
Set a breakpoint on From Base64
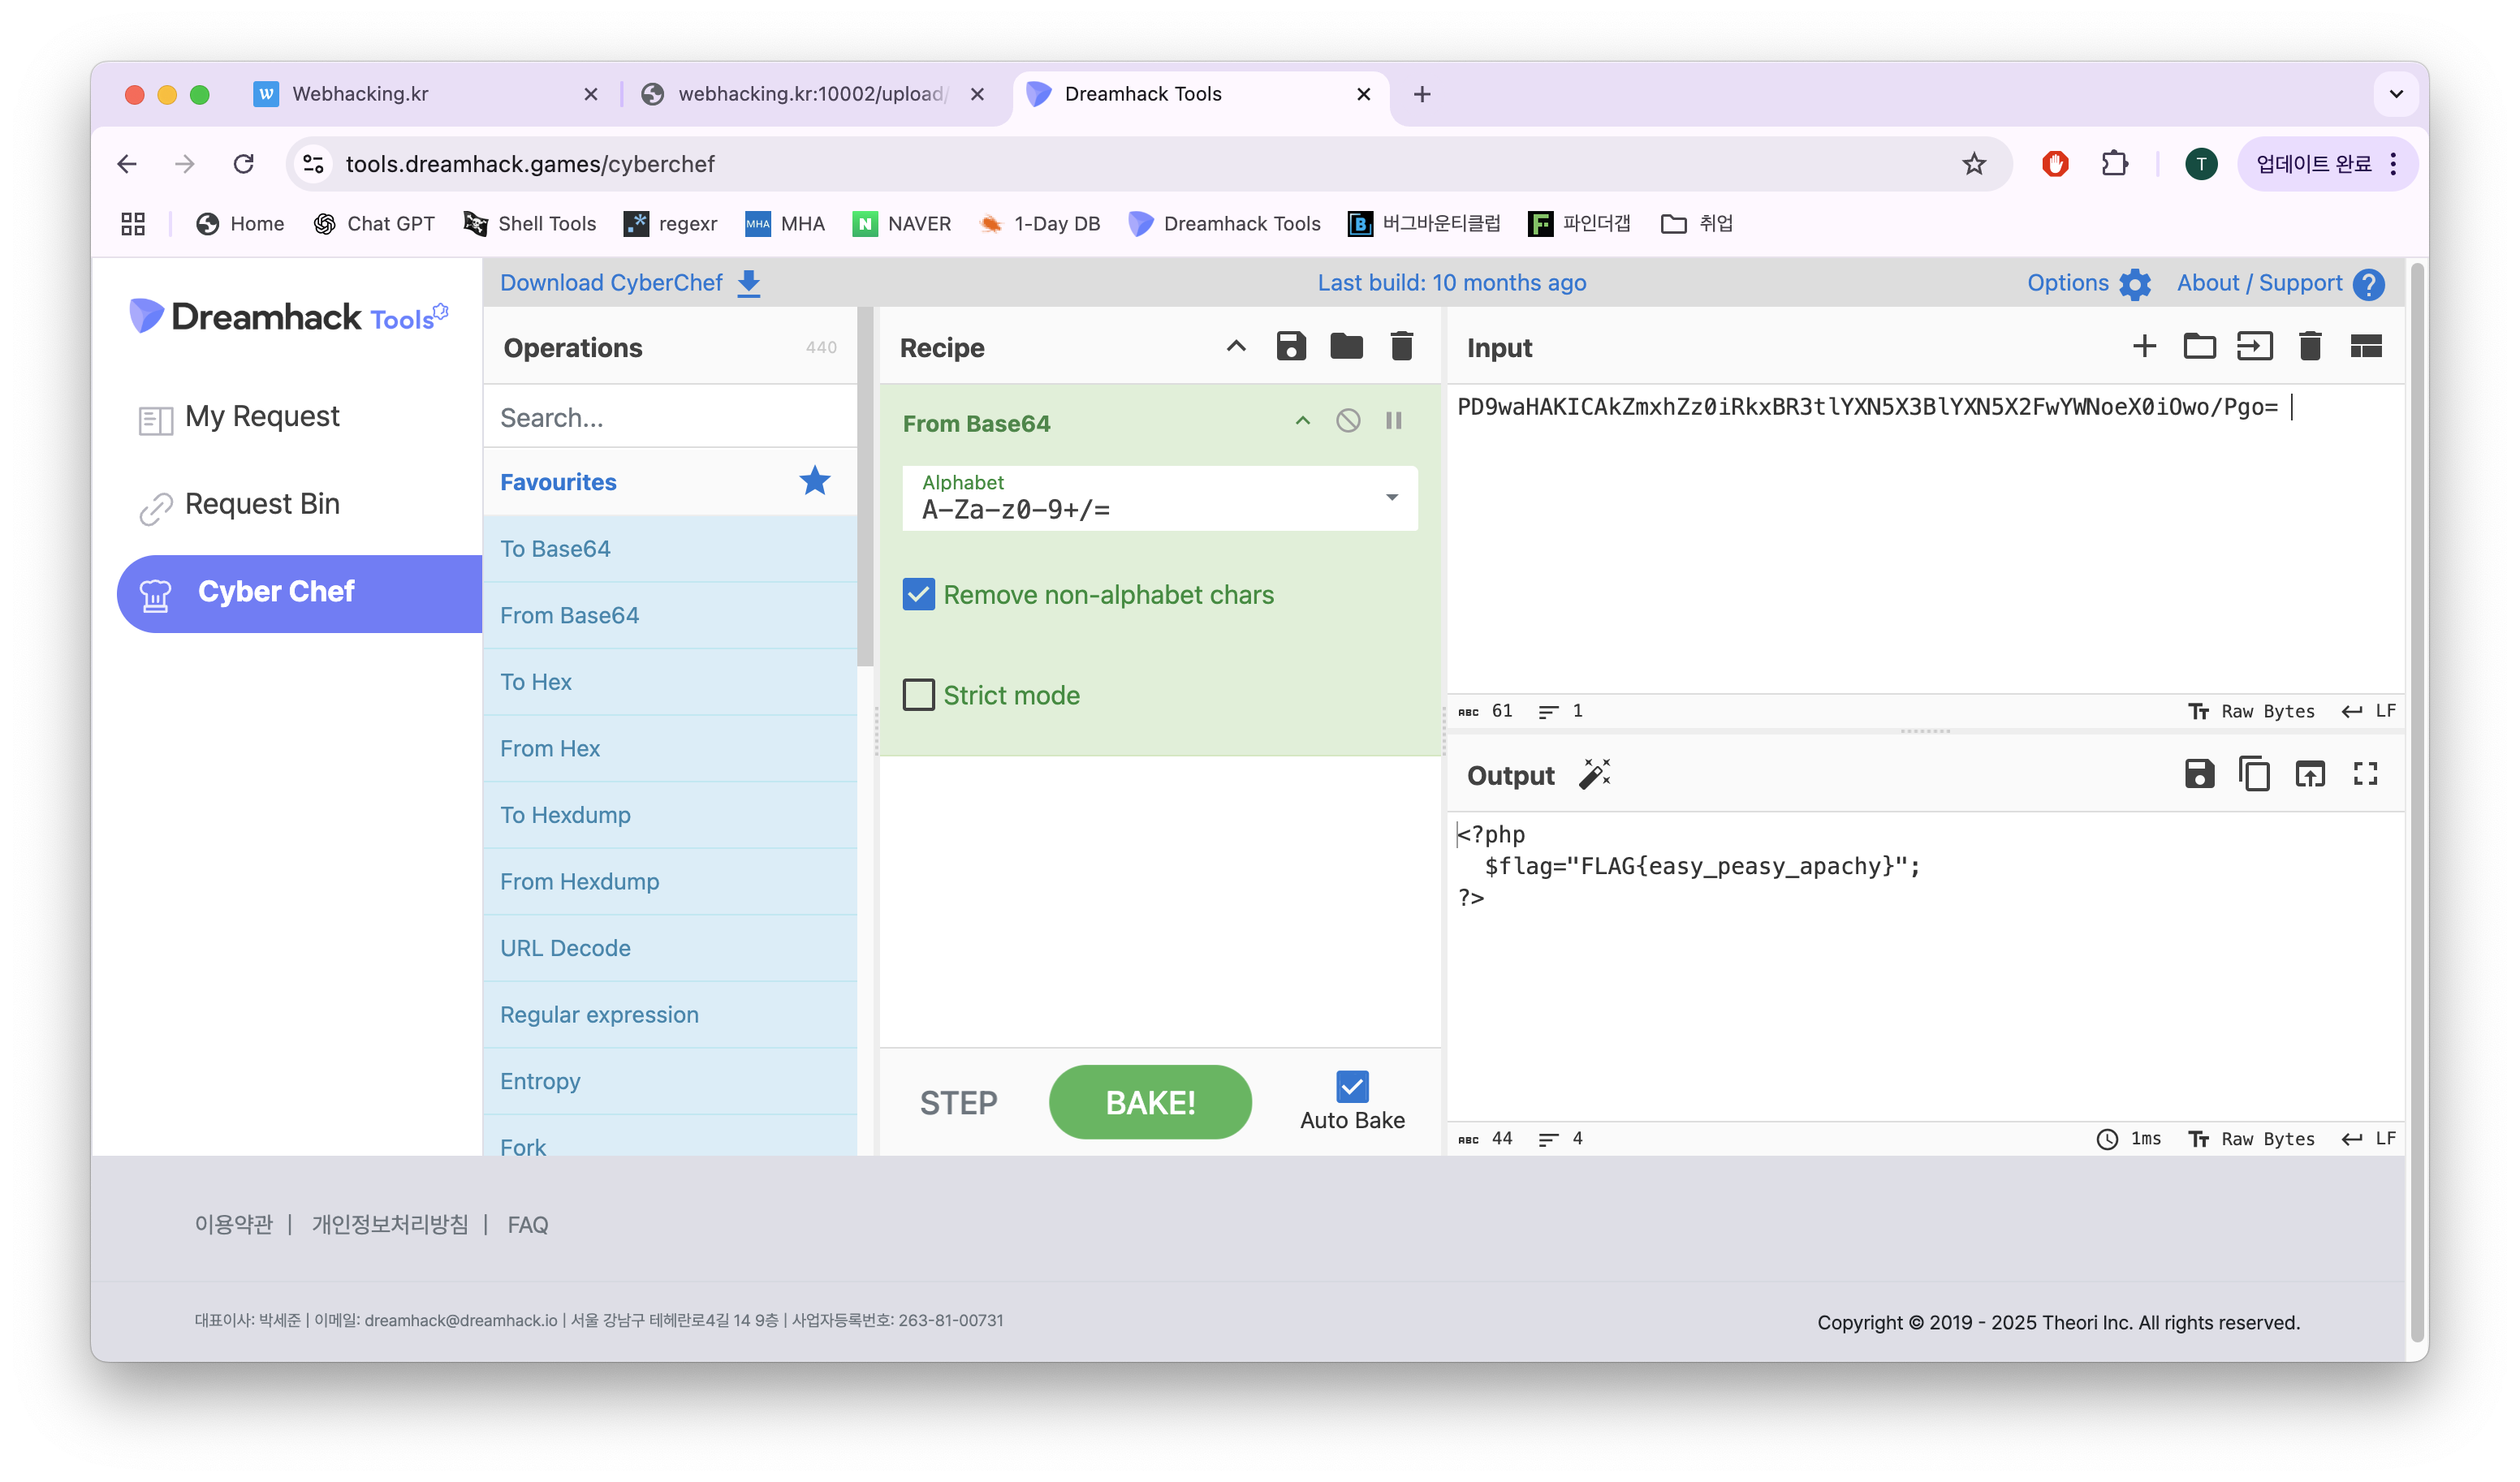(x=1393, y=421)
